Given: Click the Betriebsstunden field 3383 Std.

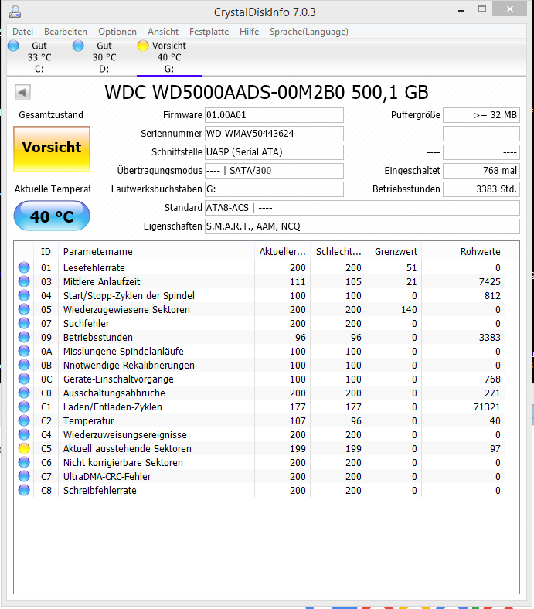Looking at the screenshot, I should click(481, 189).
